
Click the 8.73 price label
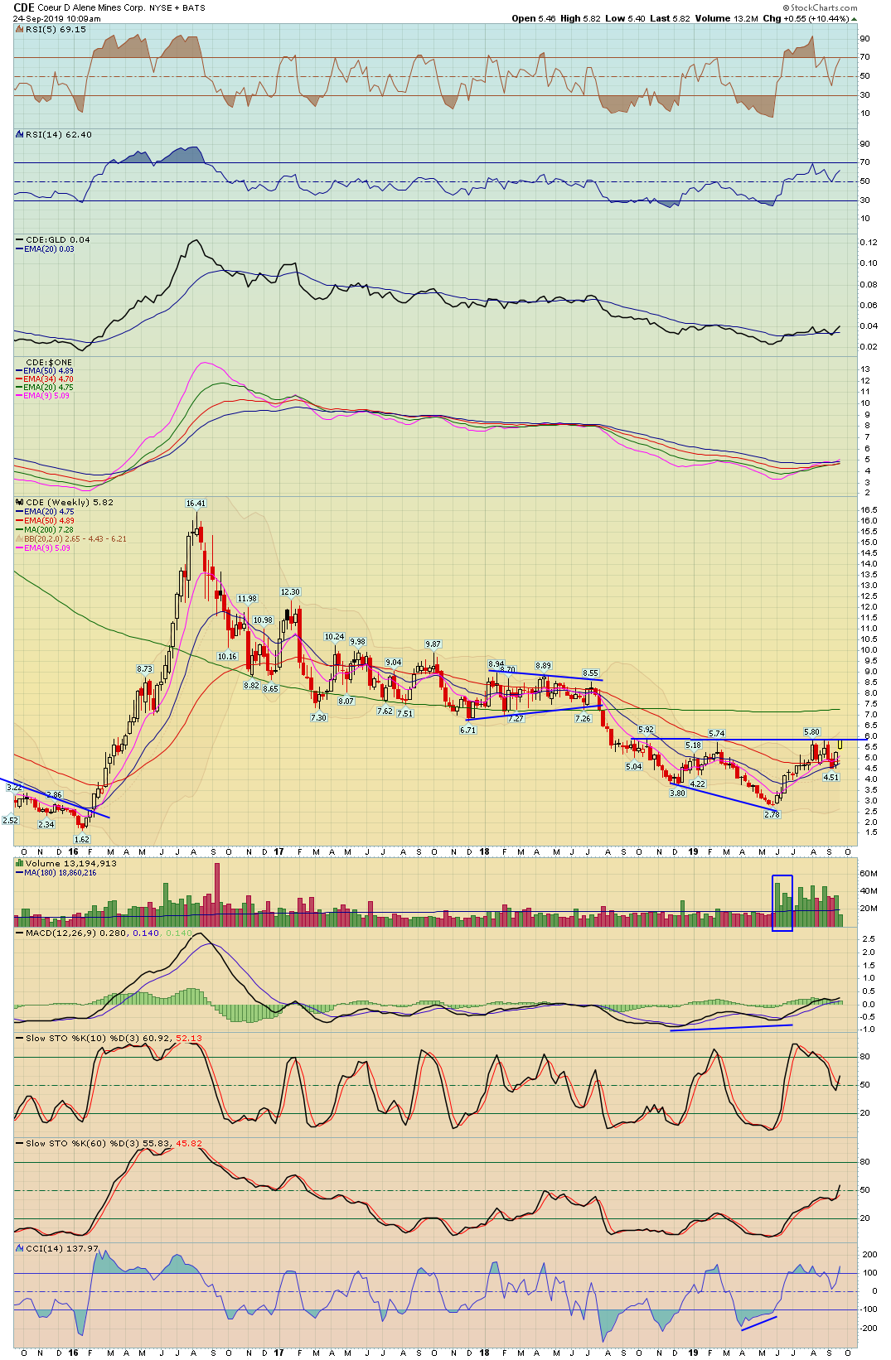144,668
